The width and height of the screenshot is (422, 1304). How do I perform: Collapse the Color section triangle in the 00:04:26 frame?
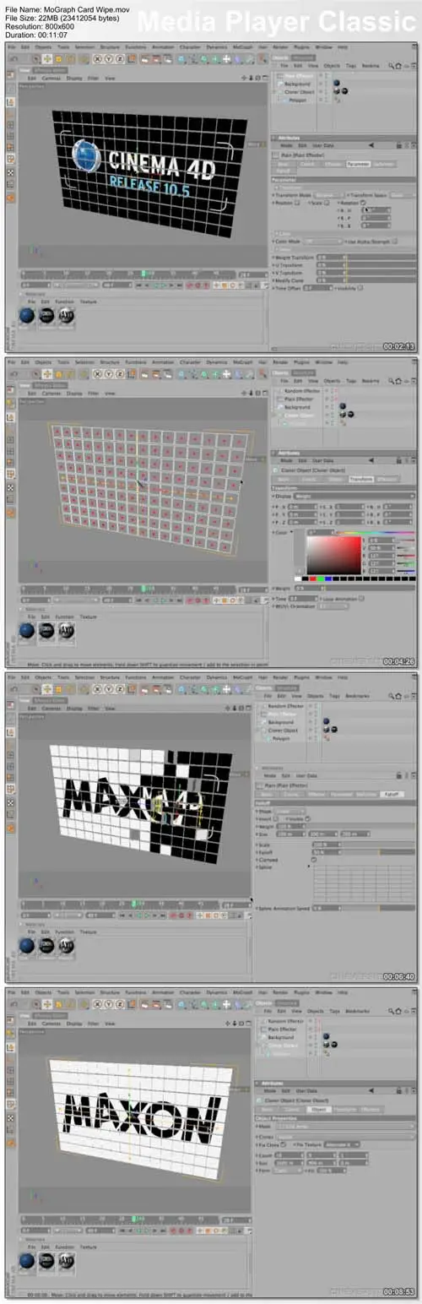(291, 532)
